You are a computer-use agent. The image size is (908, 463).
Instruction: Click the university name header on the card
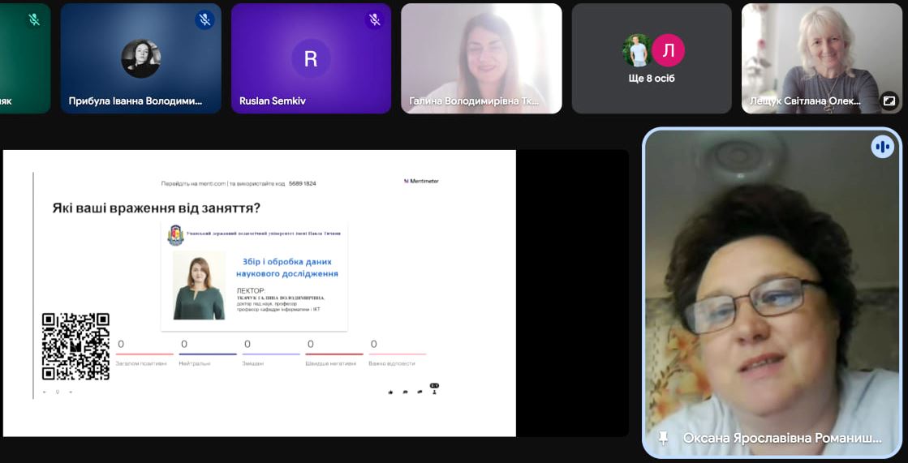point(264,234)
